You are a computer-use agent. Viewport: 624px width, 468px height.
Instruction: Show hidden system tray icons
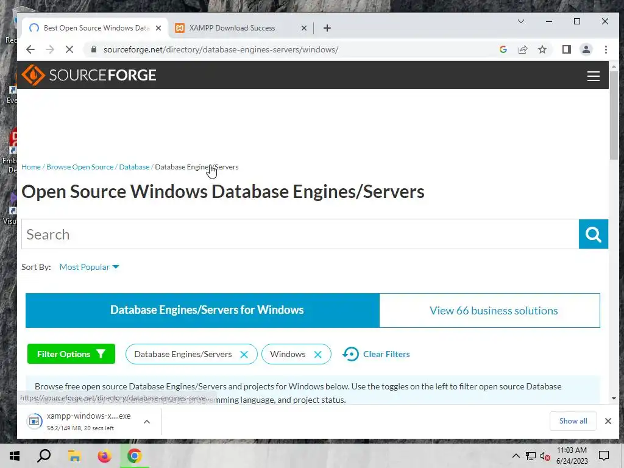click(x=516, y=456)
